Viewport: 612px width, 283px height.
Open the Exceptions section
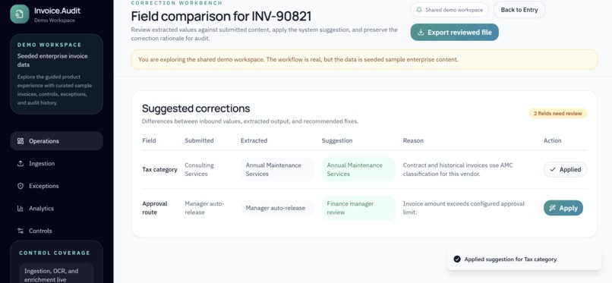[57, 186]
